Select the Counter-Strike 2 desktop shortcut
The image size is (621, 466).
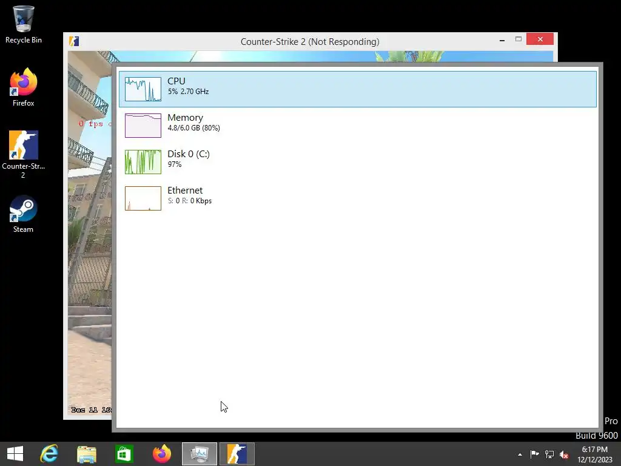coord(24,155)
